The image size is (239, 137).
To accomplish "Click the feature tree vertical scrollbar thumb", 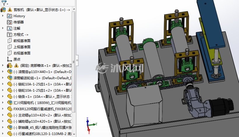I will click(74, 62).
